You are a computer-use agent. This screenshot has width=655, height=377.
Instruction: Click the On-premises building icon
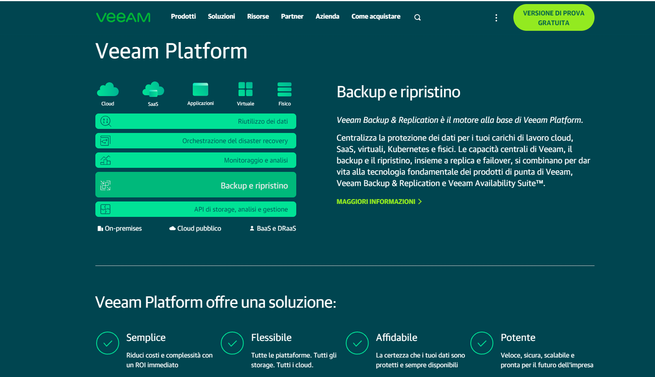[100, 229]
